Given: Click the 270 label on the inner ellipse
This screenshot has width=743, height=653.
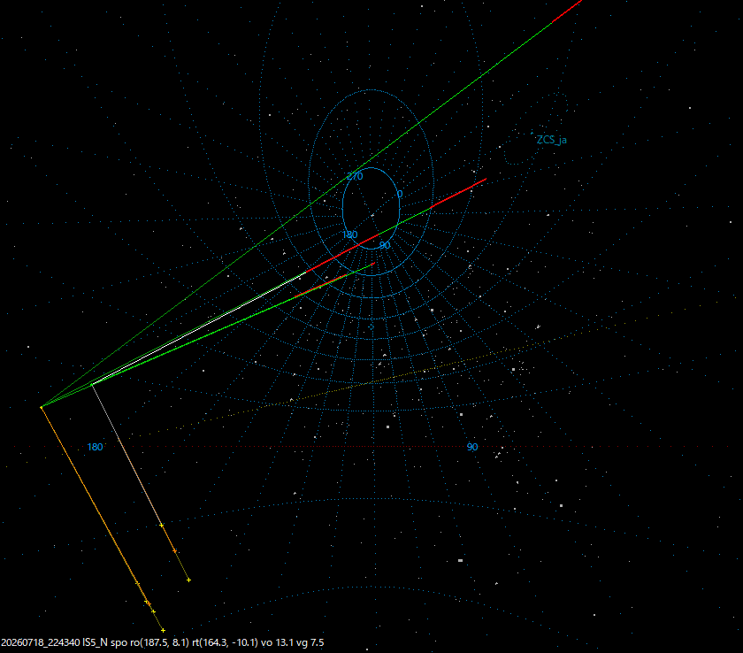Looking at the screenshot, I should coord(355,176).
